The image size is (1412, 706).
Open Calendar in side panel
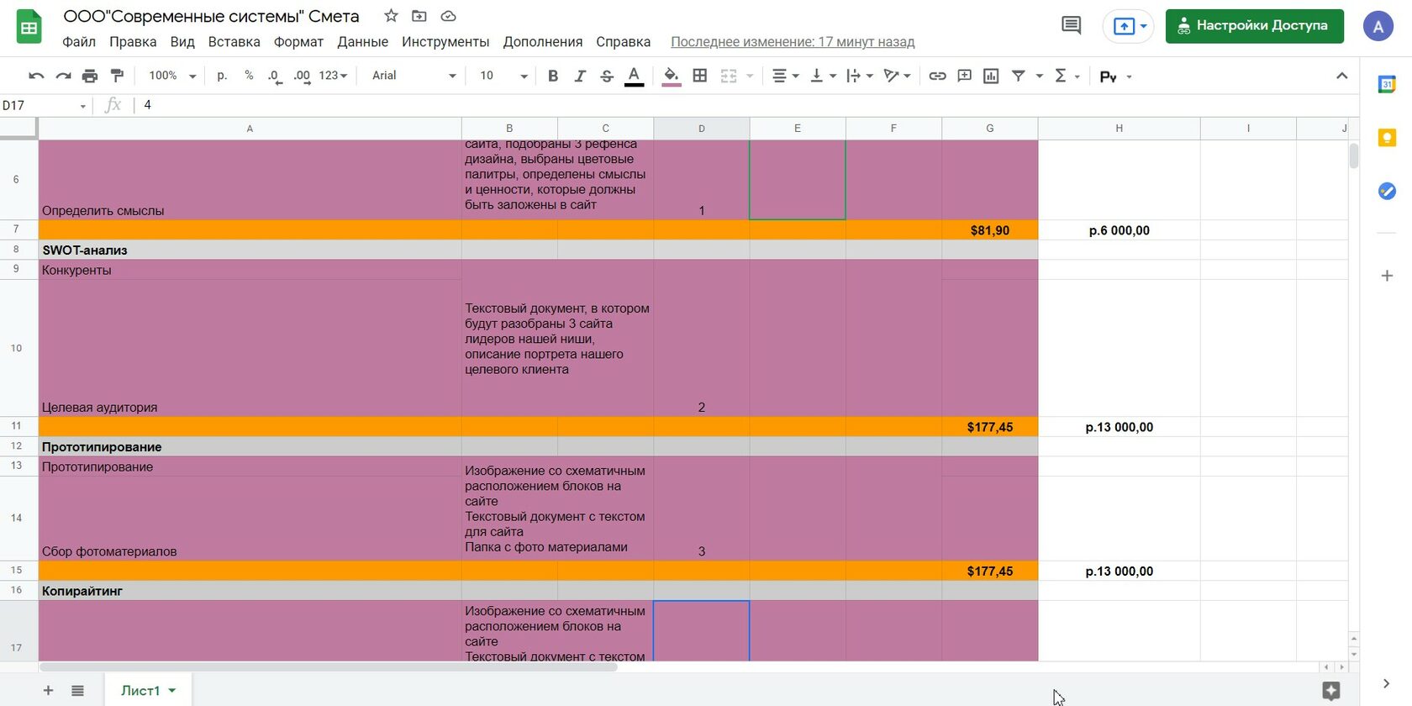(1387, 84)
